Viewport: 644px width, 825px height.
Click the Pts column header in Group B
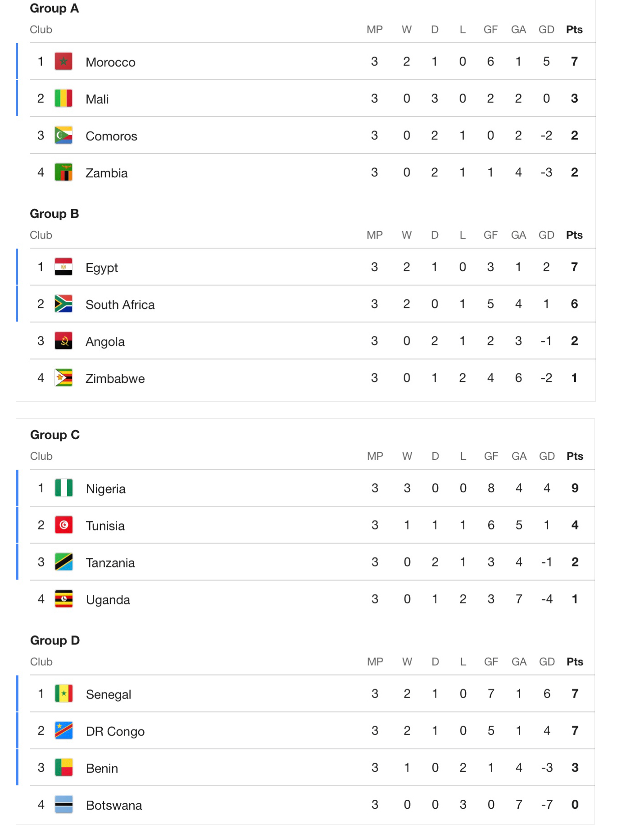coord(574,235)
